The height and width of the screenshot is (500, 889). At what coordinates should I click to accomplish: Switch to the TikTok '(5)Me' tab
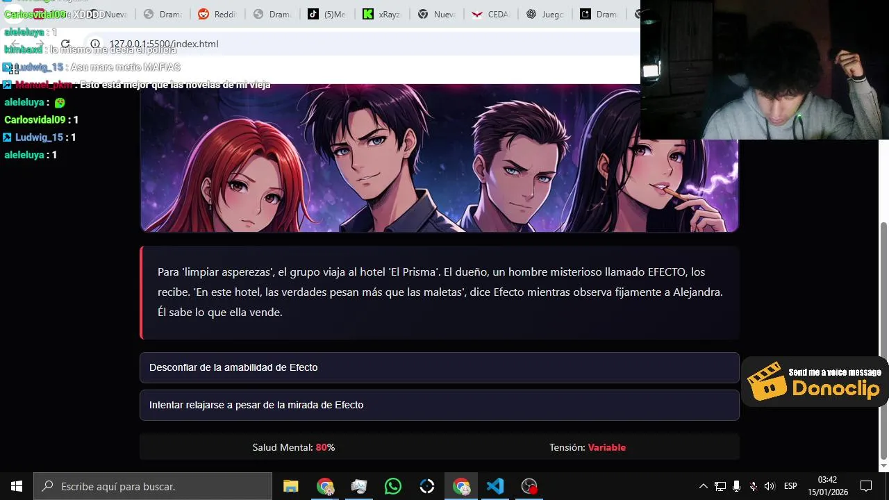point(327,14)
